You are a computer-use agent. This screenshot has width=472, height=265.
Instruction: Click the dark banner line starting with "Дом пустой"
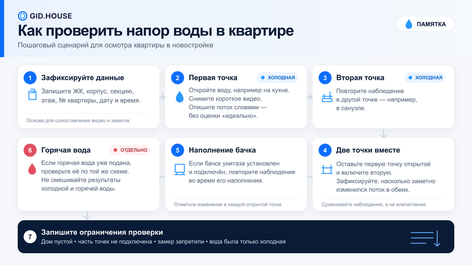coord(163,242)
